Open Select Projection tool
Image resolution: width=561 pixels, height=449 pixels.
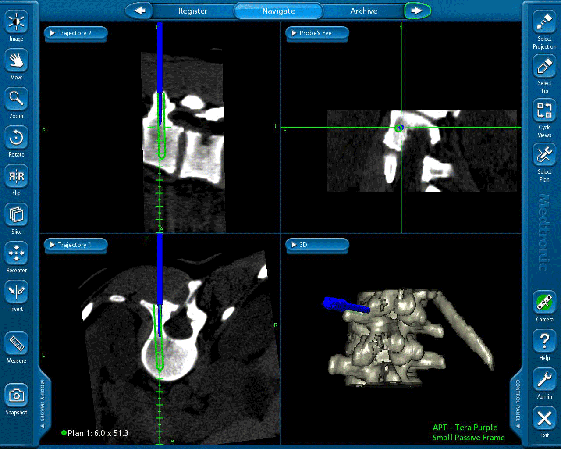(544, 22)
